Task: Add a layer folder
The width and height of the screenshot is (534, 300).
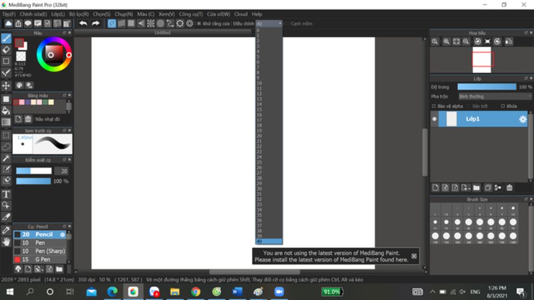Action: pyautogui.click(x=477, y=187)
